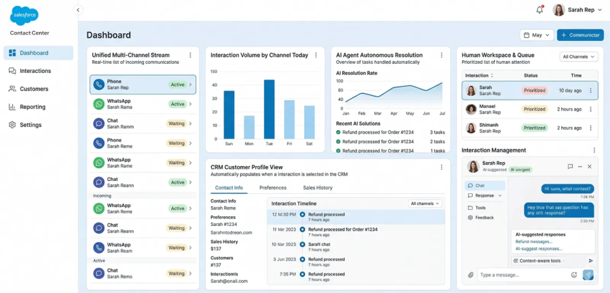Expand the May month dropdown
The image size is (610, 293).
536,35
